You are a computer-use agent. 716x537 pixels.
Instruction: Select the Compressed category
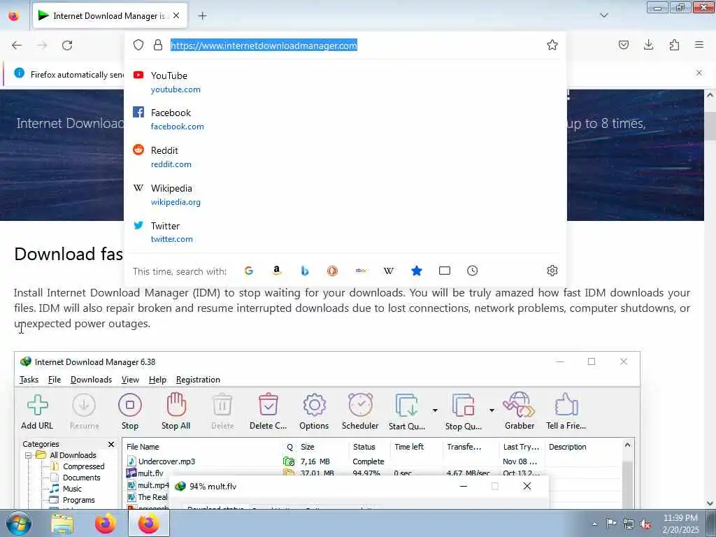84,466
